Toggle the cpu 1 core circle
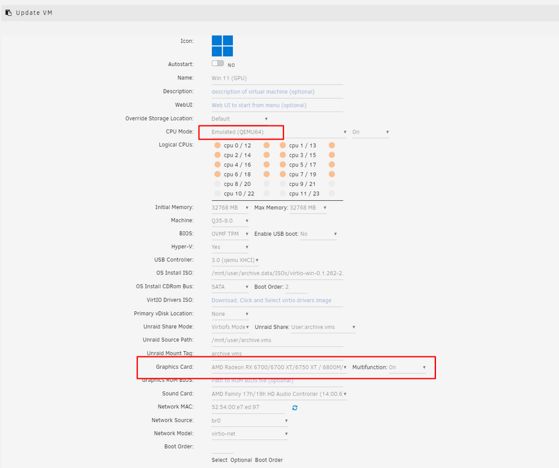 [283, 145]
